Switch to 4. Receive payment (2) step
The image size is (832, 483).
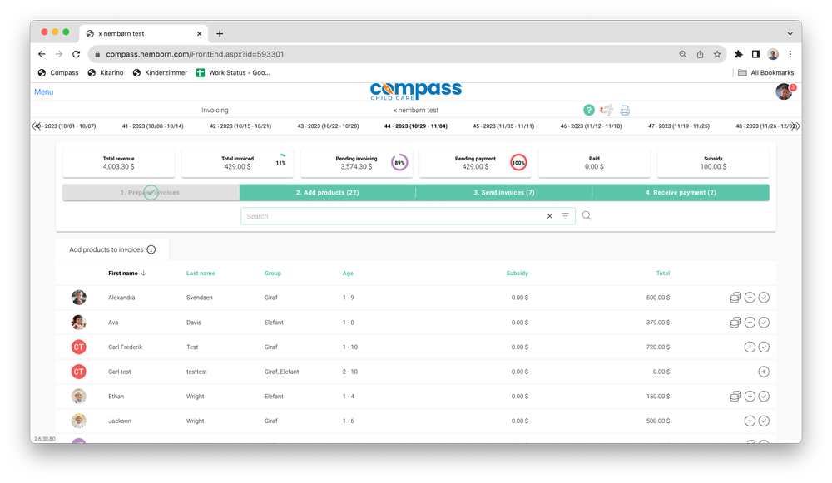tap(681, 193)
